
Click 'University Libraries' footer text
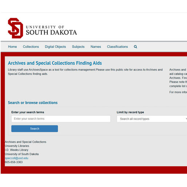pyautogui.click(x=17, y=146)
